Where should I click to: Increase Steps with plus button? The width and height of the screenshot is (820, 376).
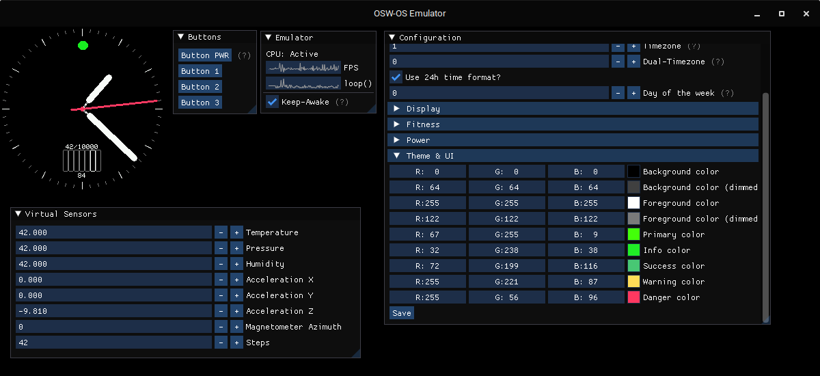click(x=236, y=343)
